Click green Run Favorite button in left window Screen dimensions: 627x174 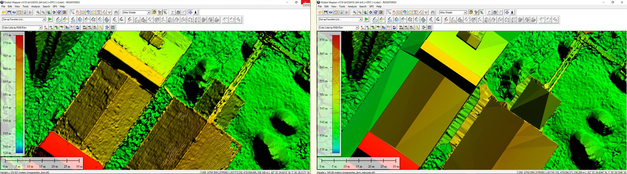50,19
